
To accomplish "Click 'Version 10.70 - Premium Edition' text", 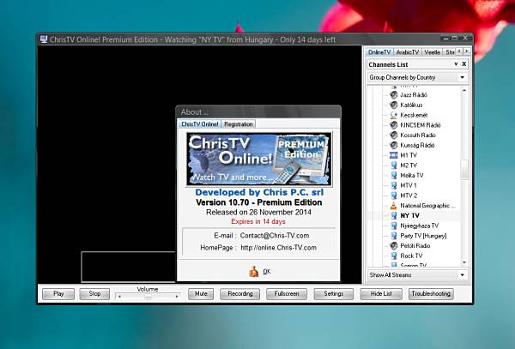I will 259,202.
